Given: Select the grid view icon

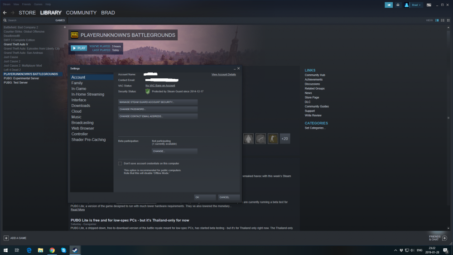Looking at the screenshot, I should (x=448, y=20).
